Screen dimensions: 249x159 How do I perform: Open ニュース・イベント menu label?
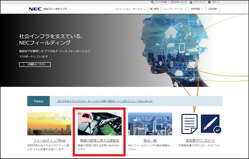173,9
